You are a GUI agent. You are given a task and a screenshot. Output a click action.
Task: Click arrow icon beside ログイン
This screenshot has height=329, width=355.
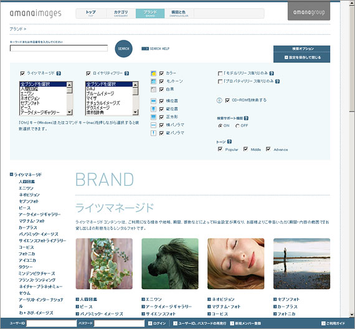pos(150,323)
